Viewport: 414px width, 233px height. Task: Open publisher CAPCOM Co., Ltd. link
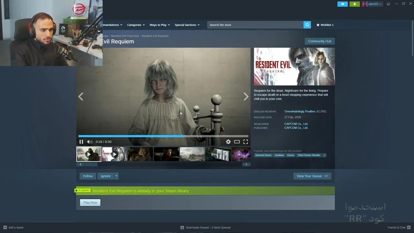pyautogui.click(x=296, y=128)
